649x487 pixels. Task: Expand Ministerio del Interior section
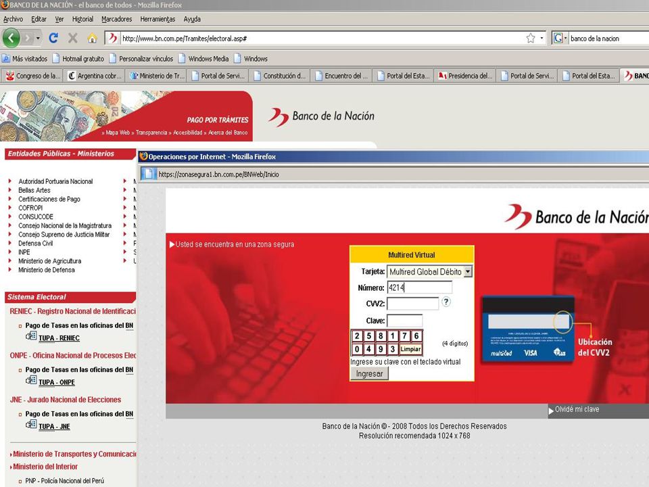(x=45, y=467)
